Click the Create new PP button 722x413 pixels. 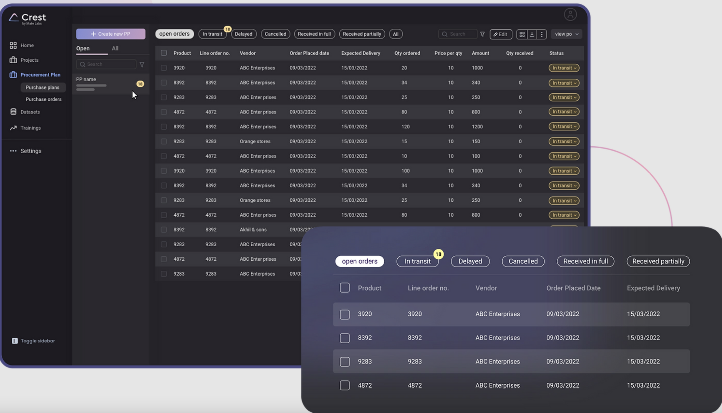[111, 34]
